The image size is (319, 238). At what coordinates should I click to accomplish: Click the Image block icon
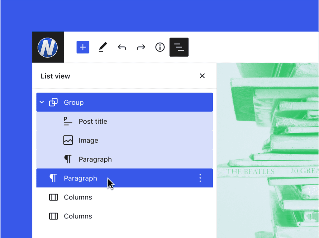click(x=68, y=140)
